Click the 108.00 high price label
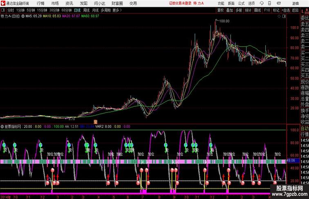This screenshot has height=199, width=309. (x=224, y=21)
